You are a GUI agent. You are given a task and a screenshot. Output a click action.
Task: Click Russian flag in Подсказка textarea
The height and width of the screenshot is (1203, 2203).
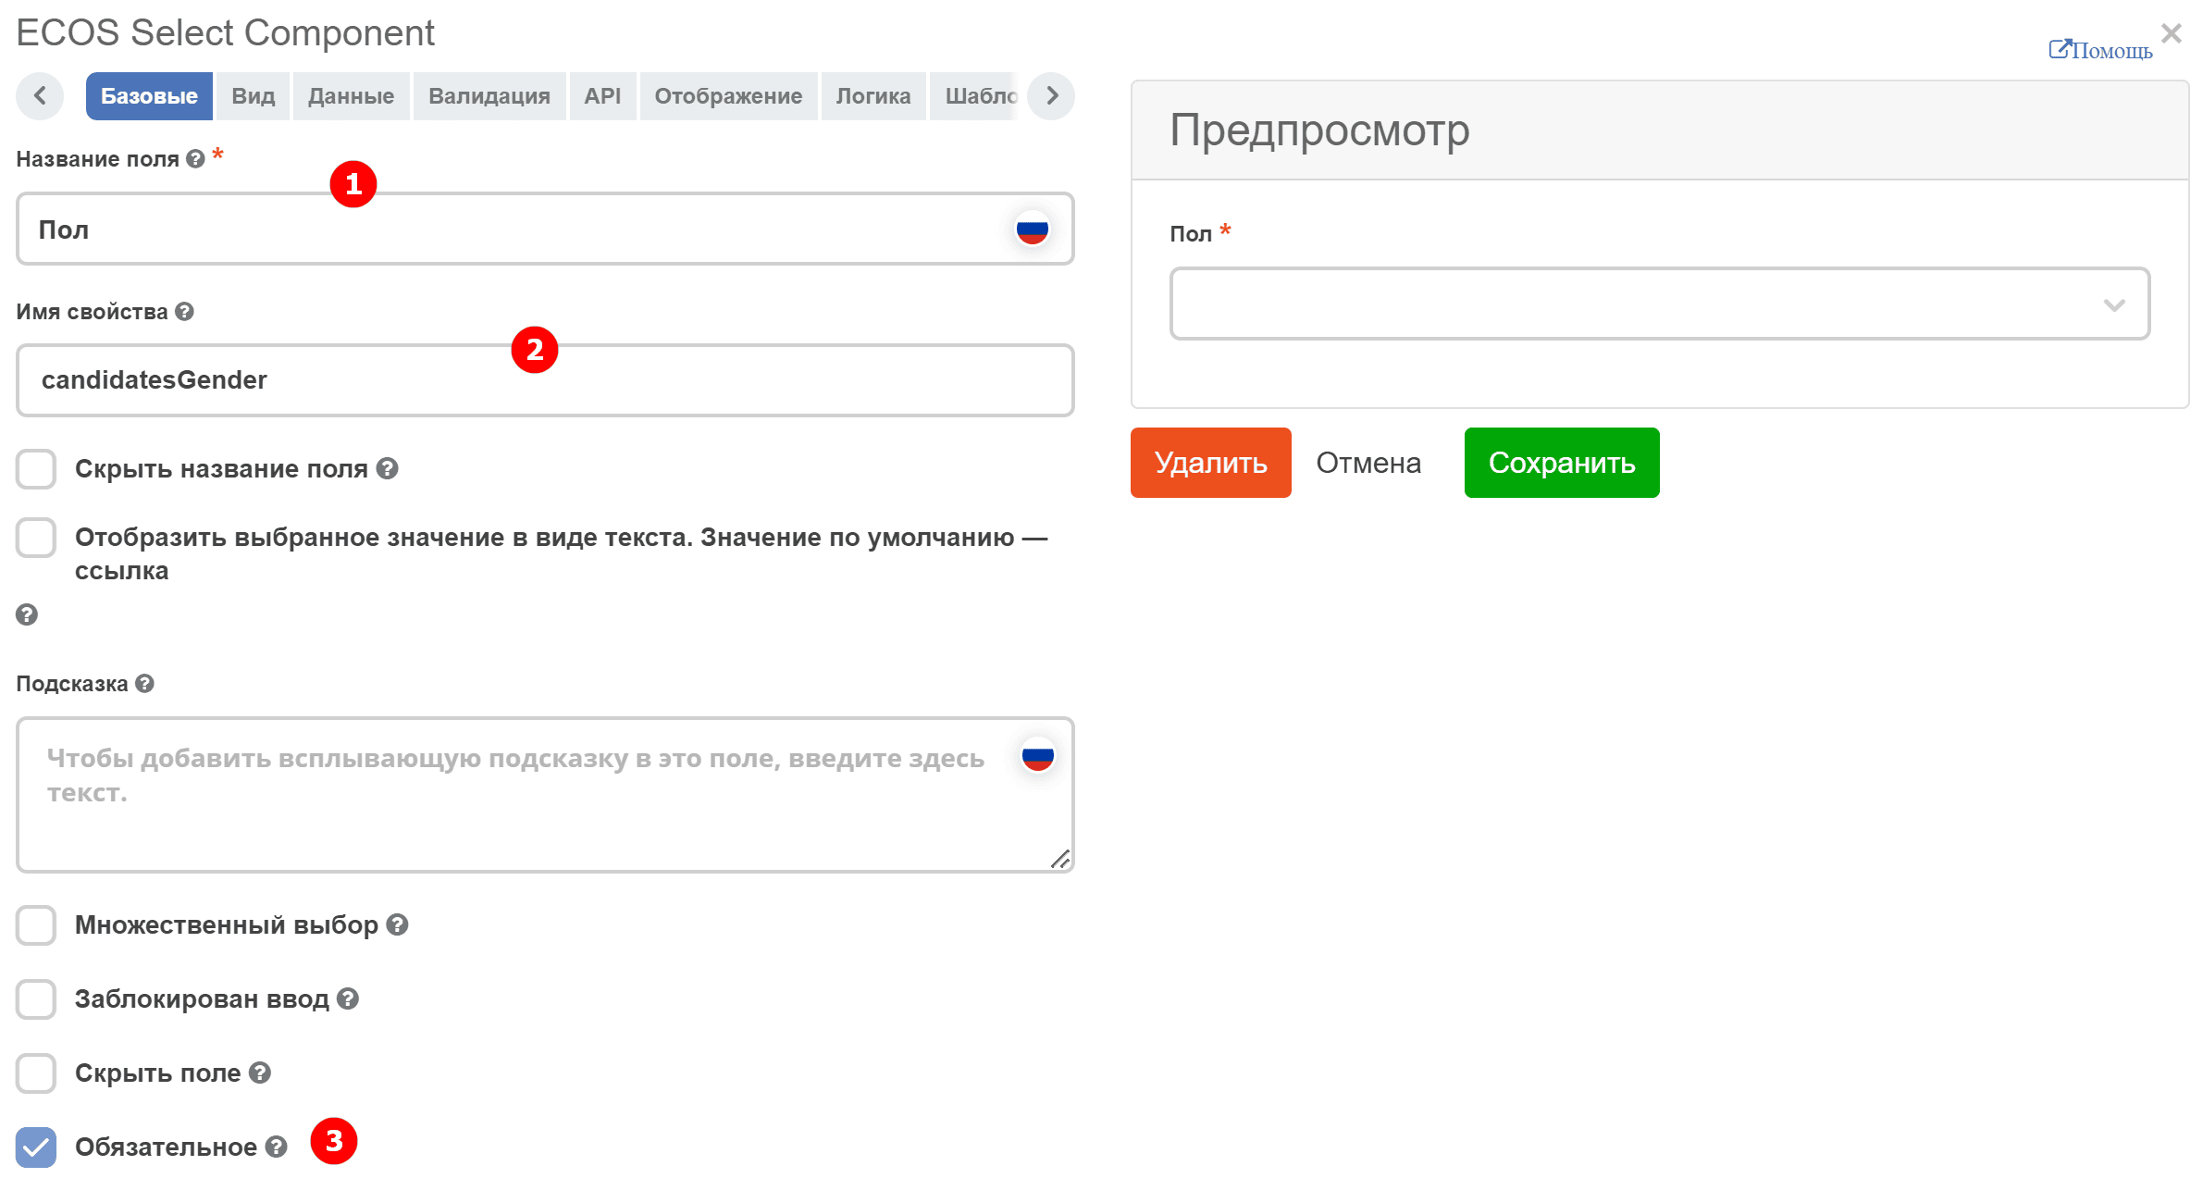[x=1038, y=757]
